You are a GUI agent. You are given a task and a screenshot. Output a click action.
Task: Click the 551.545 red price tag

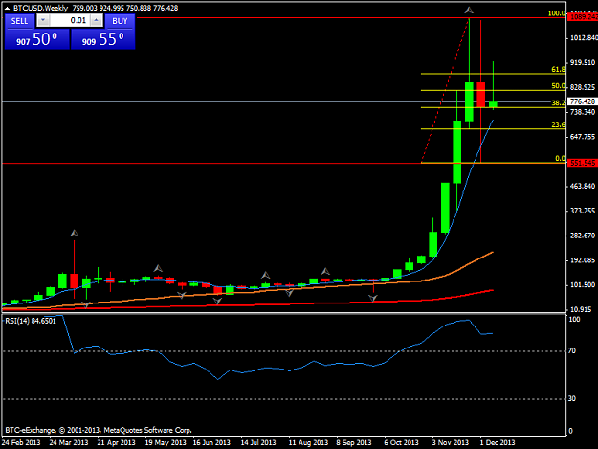point(583,163)
